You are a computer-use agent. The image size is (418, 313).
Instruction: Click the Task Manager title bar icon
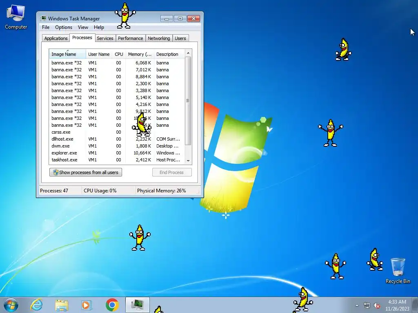click(x=43, y=18)
